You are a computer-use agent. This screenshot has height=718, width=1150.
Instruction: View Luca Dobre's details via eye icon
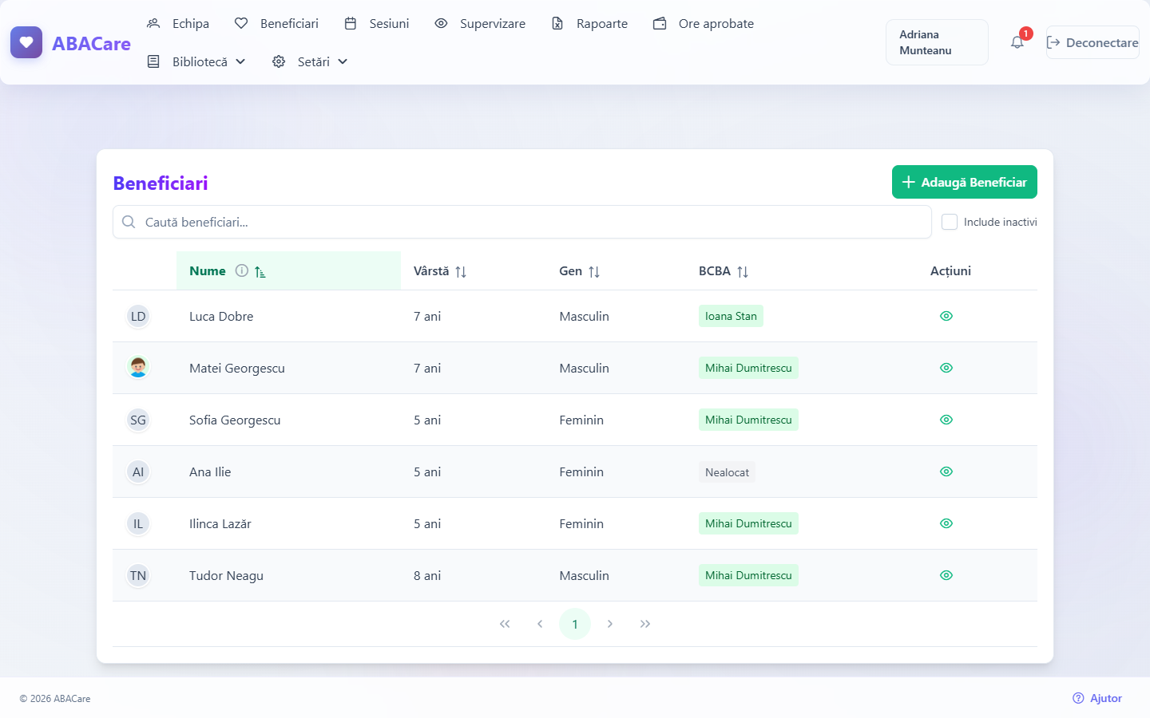[x=946, y=316]
